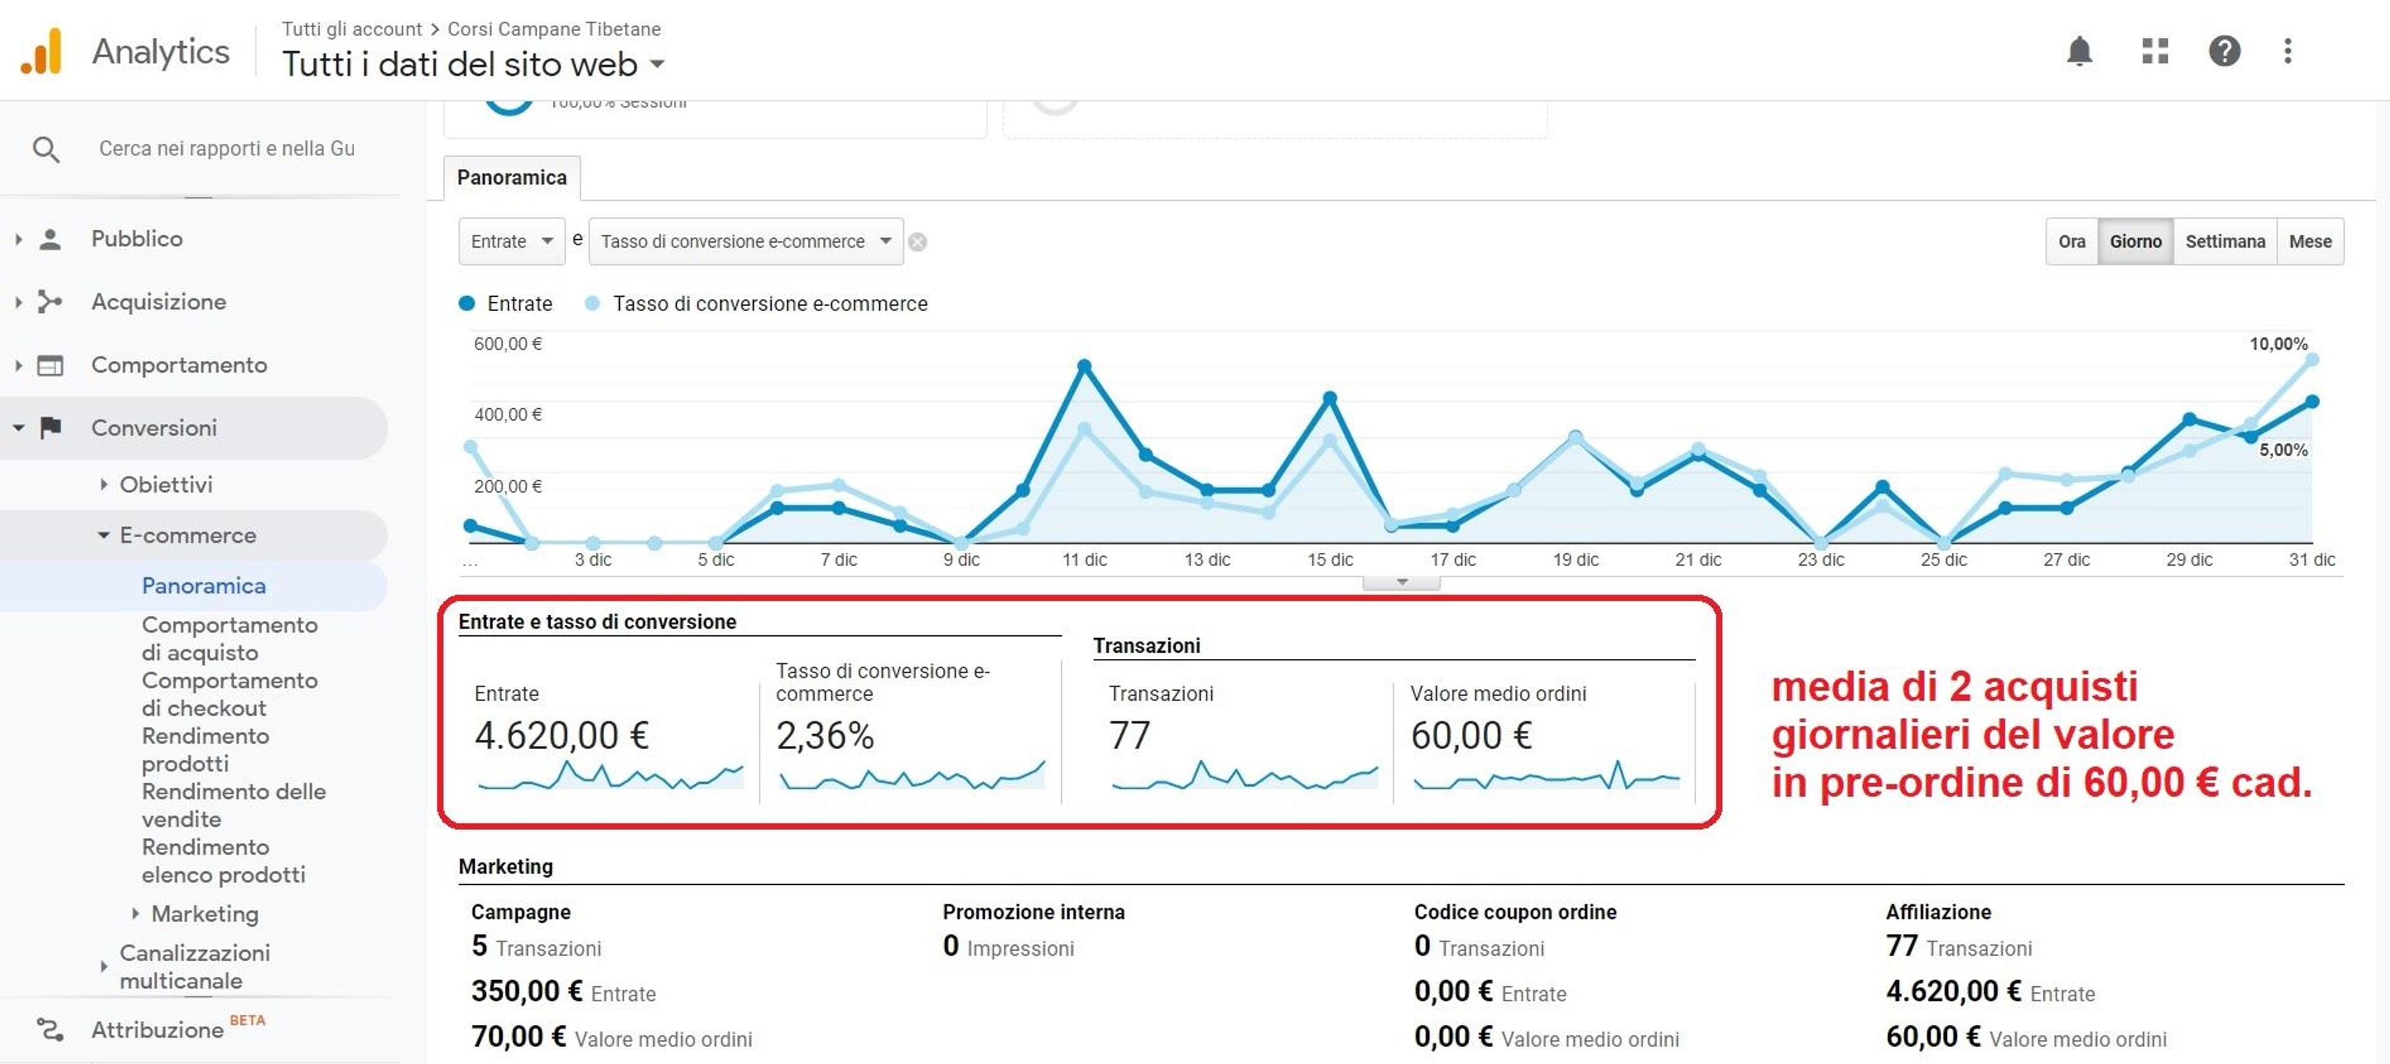Remove the secondary metric with the X icon
The width and height of the screenshot is (2390, 1064).
[x=917, y=242]
